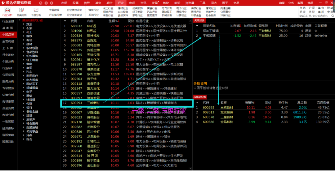Expand the 房地产 tree node
The image size is (335, 171).
click(x=24, y=119)
